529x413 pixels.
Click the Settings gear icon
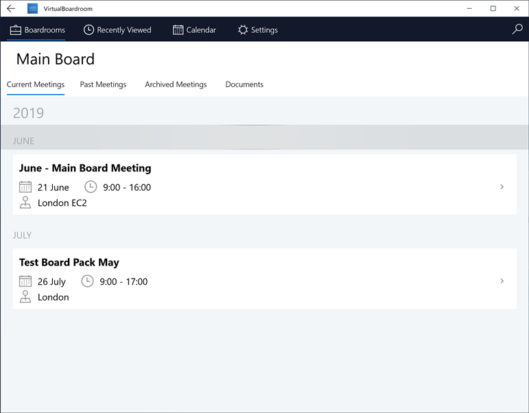click(243, 29)
